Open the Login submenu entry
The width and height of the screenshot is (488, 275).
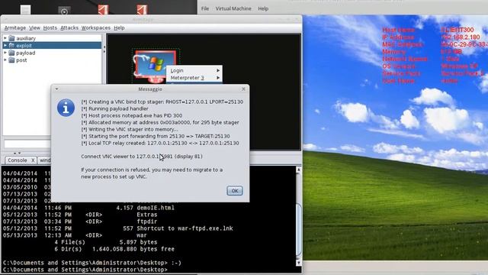tap(194, 70)
